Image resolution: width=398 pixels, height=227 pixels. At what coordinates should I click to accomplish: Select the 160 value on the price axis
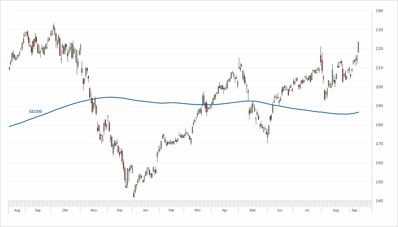379,163
